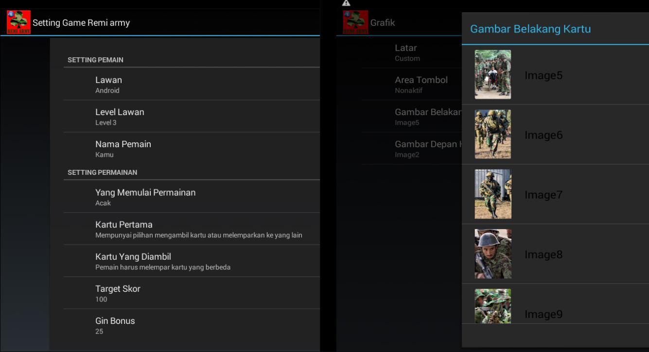Open the Target Skor setting
This screenshot has height=352, width=649.
pyautogui.click(x=192, y=293)
